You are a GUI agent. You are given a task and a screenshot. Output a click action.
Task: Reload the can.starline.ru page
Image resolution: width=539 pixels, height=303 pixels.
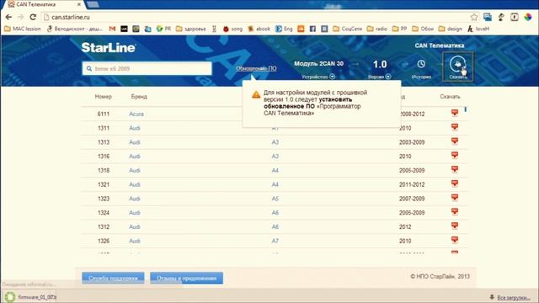pyautogui.click(x=33, y=17)
